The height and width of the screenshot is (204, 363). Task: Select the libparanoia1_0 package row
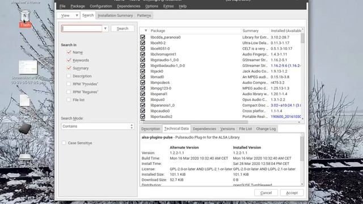[x=220, y=105]
